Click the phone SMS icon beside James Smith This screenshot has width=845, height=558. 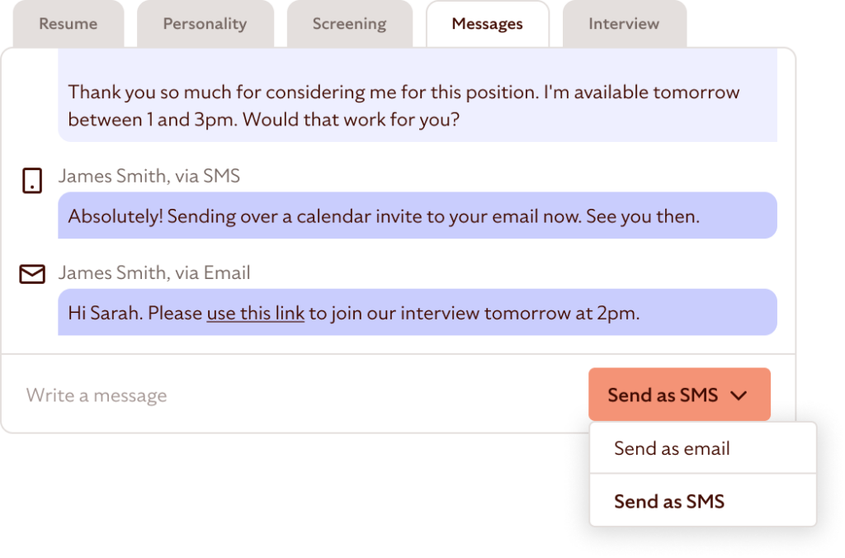pos(31,181)
